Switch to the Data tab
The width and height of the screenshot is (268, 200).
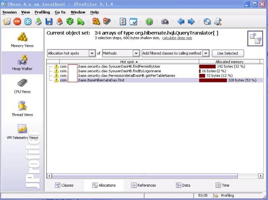[183, 185]
